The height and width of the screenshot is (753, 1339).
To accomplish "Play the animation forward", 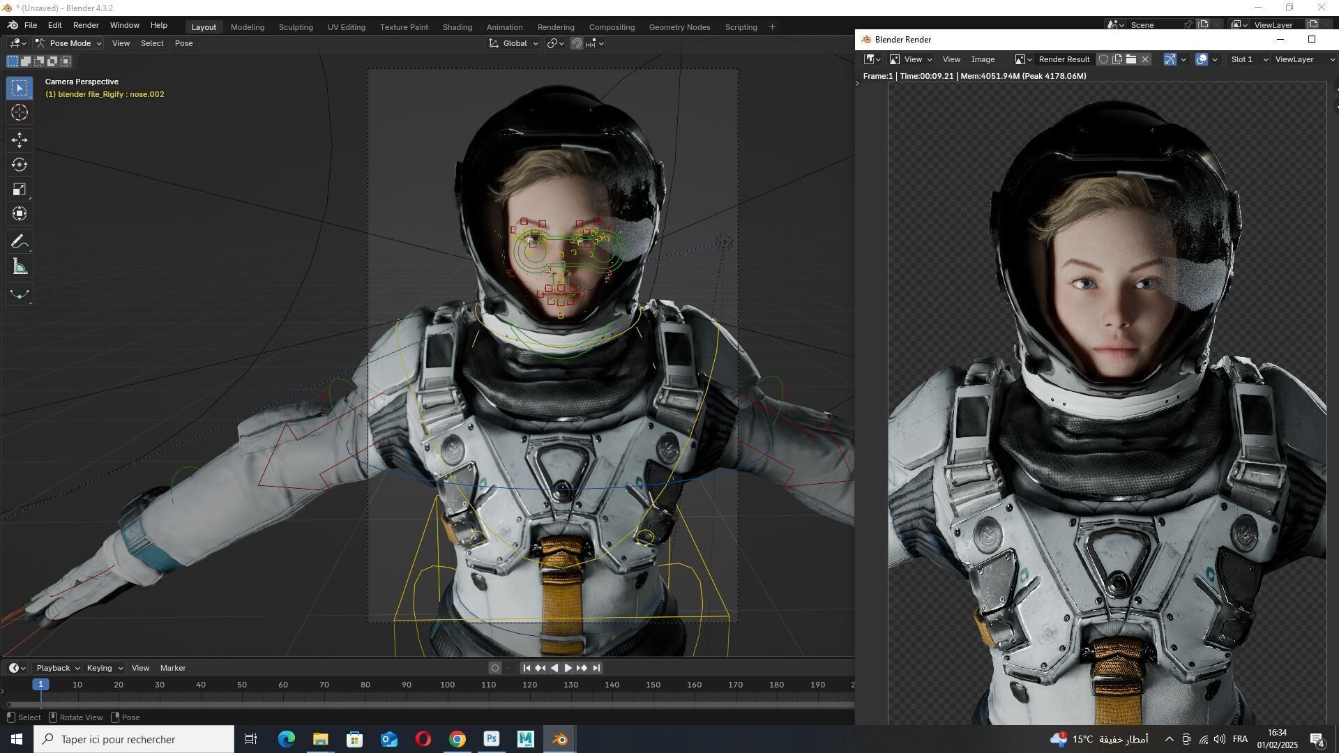I will [568, 668].
